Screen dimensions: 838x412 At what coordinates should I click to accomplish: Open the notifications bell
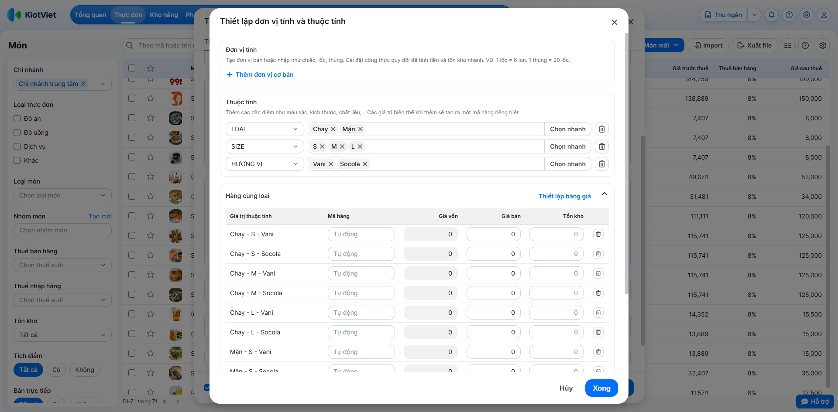click(x=771, y=15)
